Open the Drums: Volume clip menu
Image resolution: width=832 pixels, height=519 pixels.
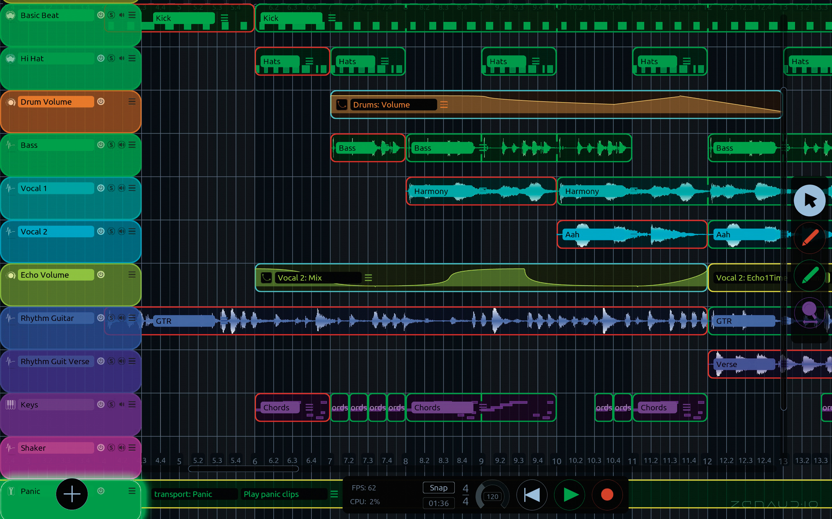(x=444, y=105)
